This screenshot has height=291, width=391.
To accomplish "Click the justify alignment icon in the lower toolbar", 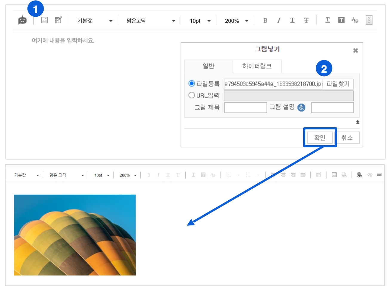I will pyautogui.click(x=303, y=175).
